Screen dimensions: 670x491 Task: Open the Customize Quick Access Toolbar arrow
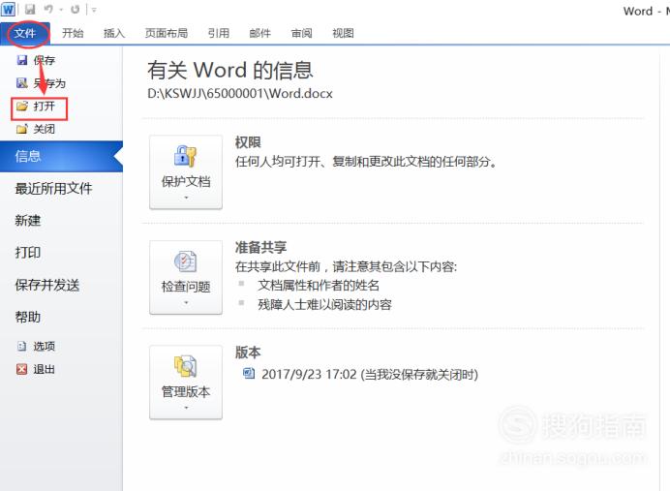point(94,10)
